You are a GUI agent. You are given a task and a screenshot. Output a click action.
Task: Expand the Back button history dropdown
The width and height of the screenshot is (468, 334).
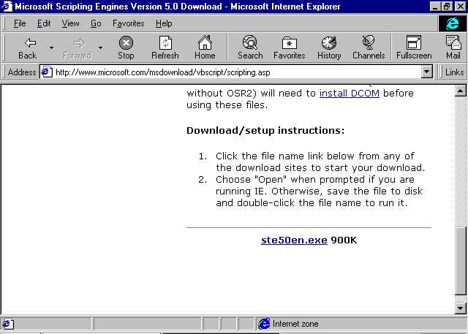(x=51, y=48)
